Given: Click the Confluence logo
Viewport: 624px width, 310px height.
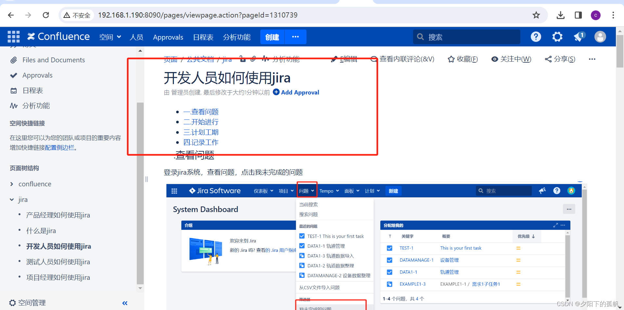Looking at the screenshot, I should tap(58, 37).
